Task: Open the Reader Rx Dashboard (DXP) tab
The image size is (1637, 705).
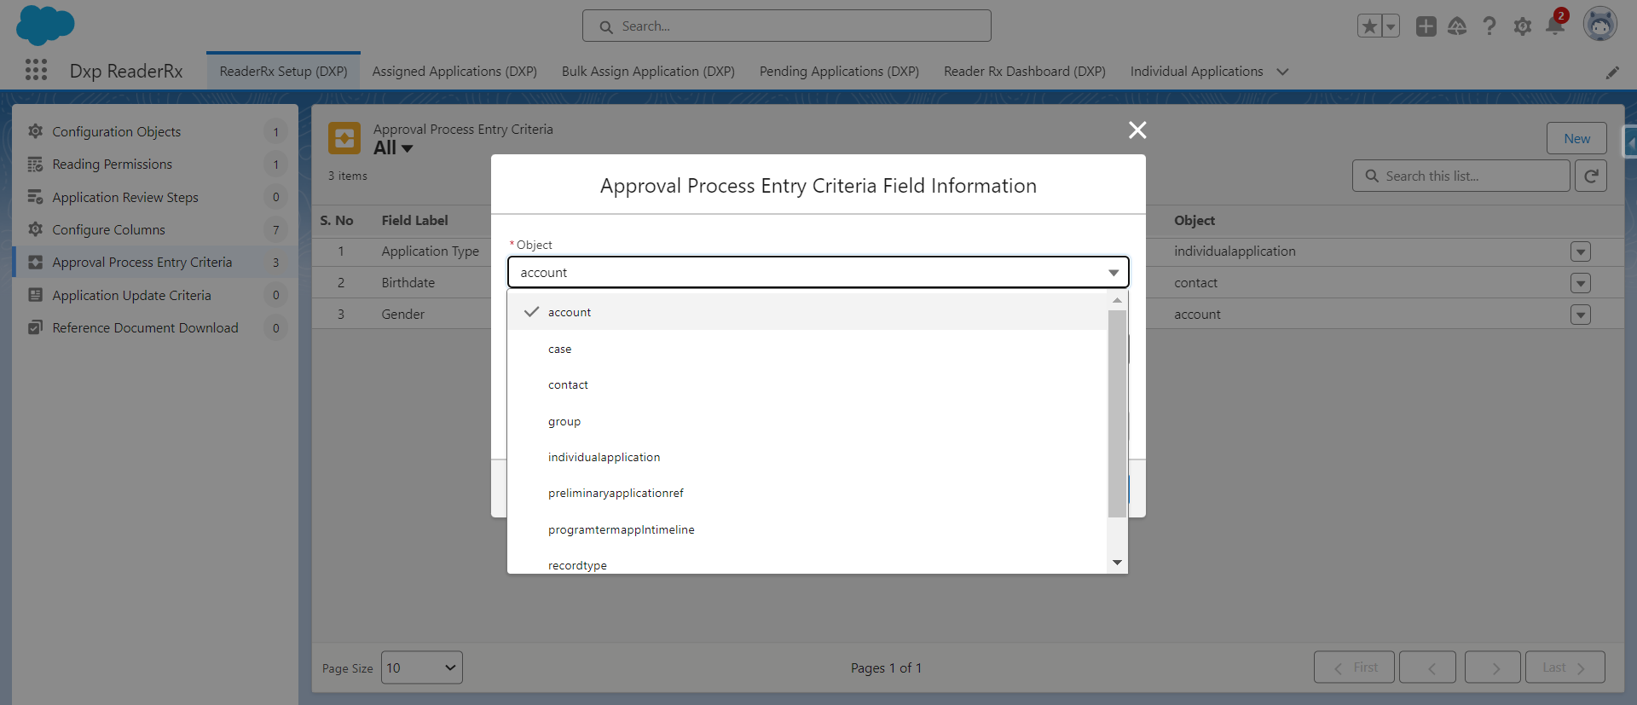Action: pos(1024,72)
